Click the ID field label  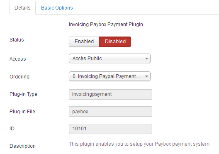tap(12, 129)
